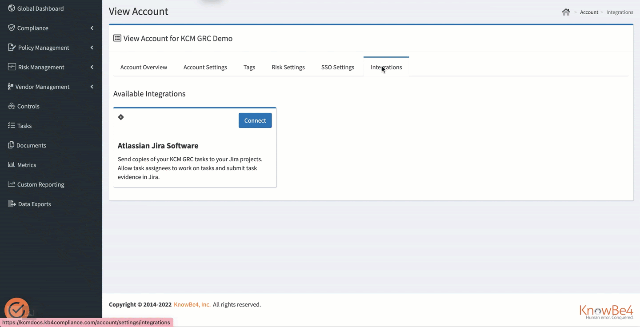
Task: Click the home icon in the breadcrumb
Action: [x=566, y=12]
